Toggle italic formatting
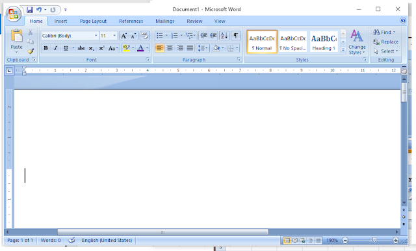Viewport: 416px width, 251px height. pyautogui.click(x=55, y=48)
